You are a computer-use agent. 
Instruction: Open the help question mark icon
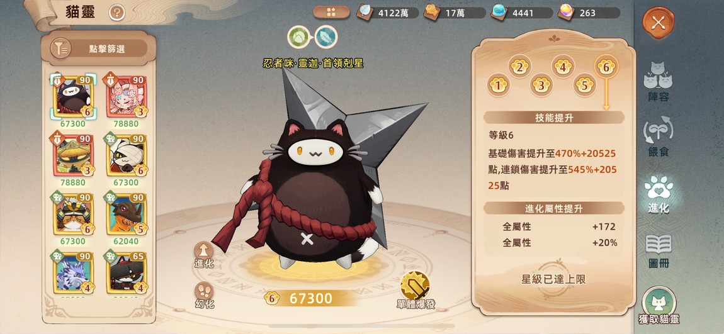117,12
